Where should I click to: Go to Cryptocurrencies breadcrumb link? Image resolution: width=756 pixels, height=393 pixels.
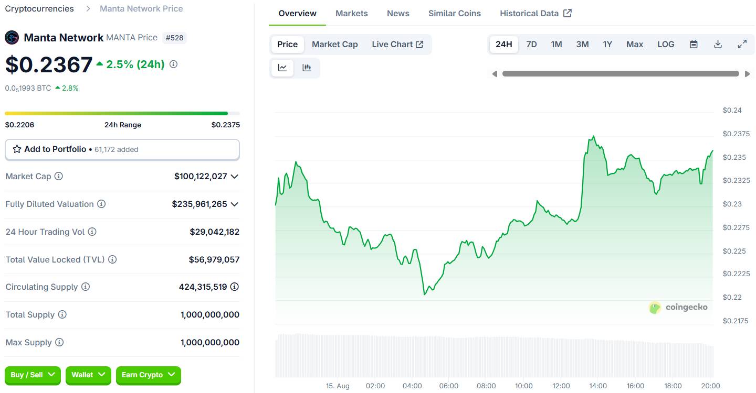click(x=39, y=8)
